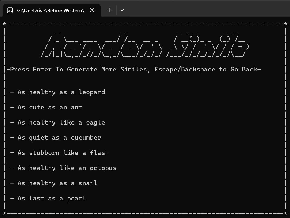Screen dimensions: 290x218
Task: Select the 'As stubborn like a flash' line
Action: tap(63, 153)
